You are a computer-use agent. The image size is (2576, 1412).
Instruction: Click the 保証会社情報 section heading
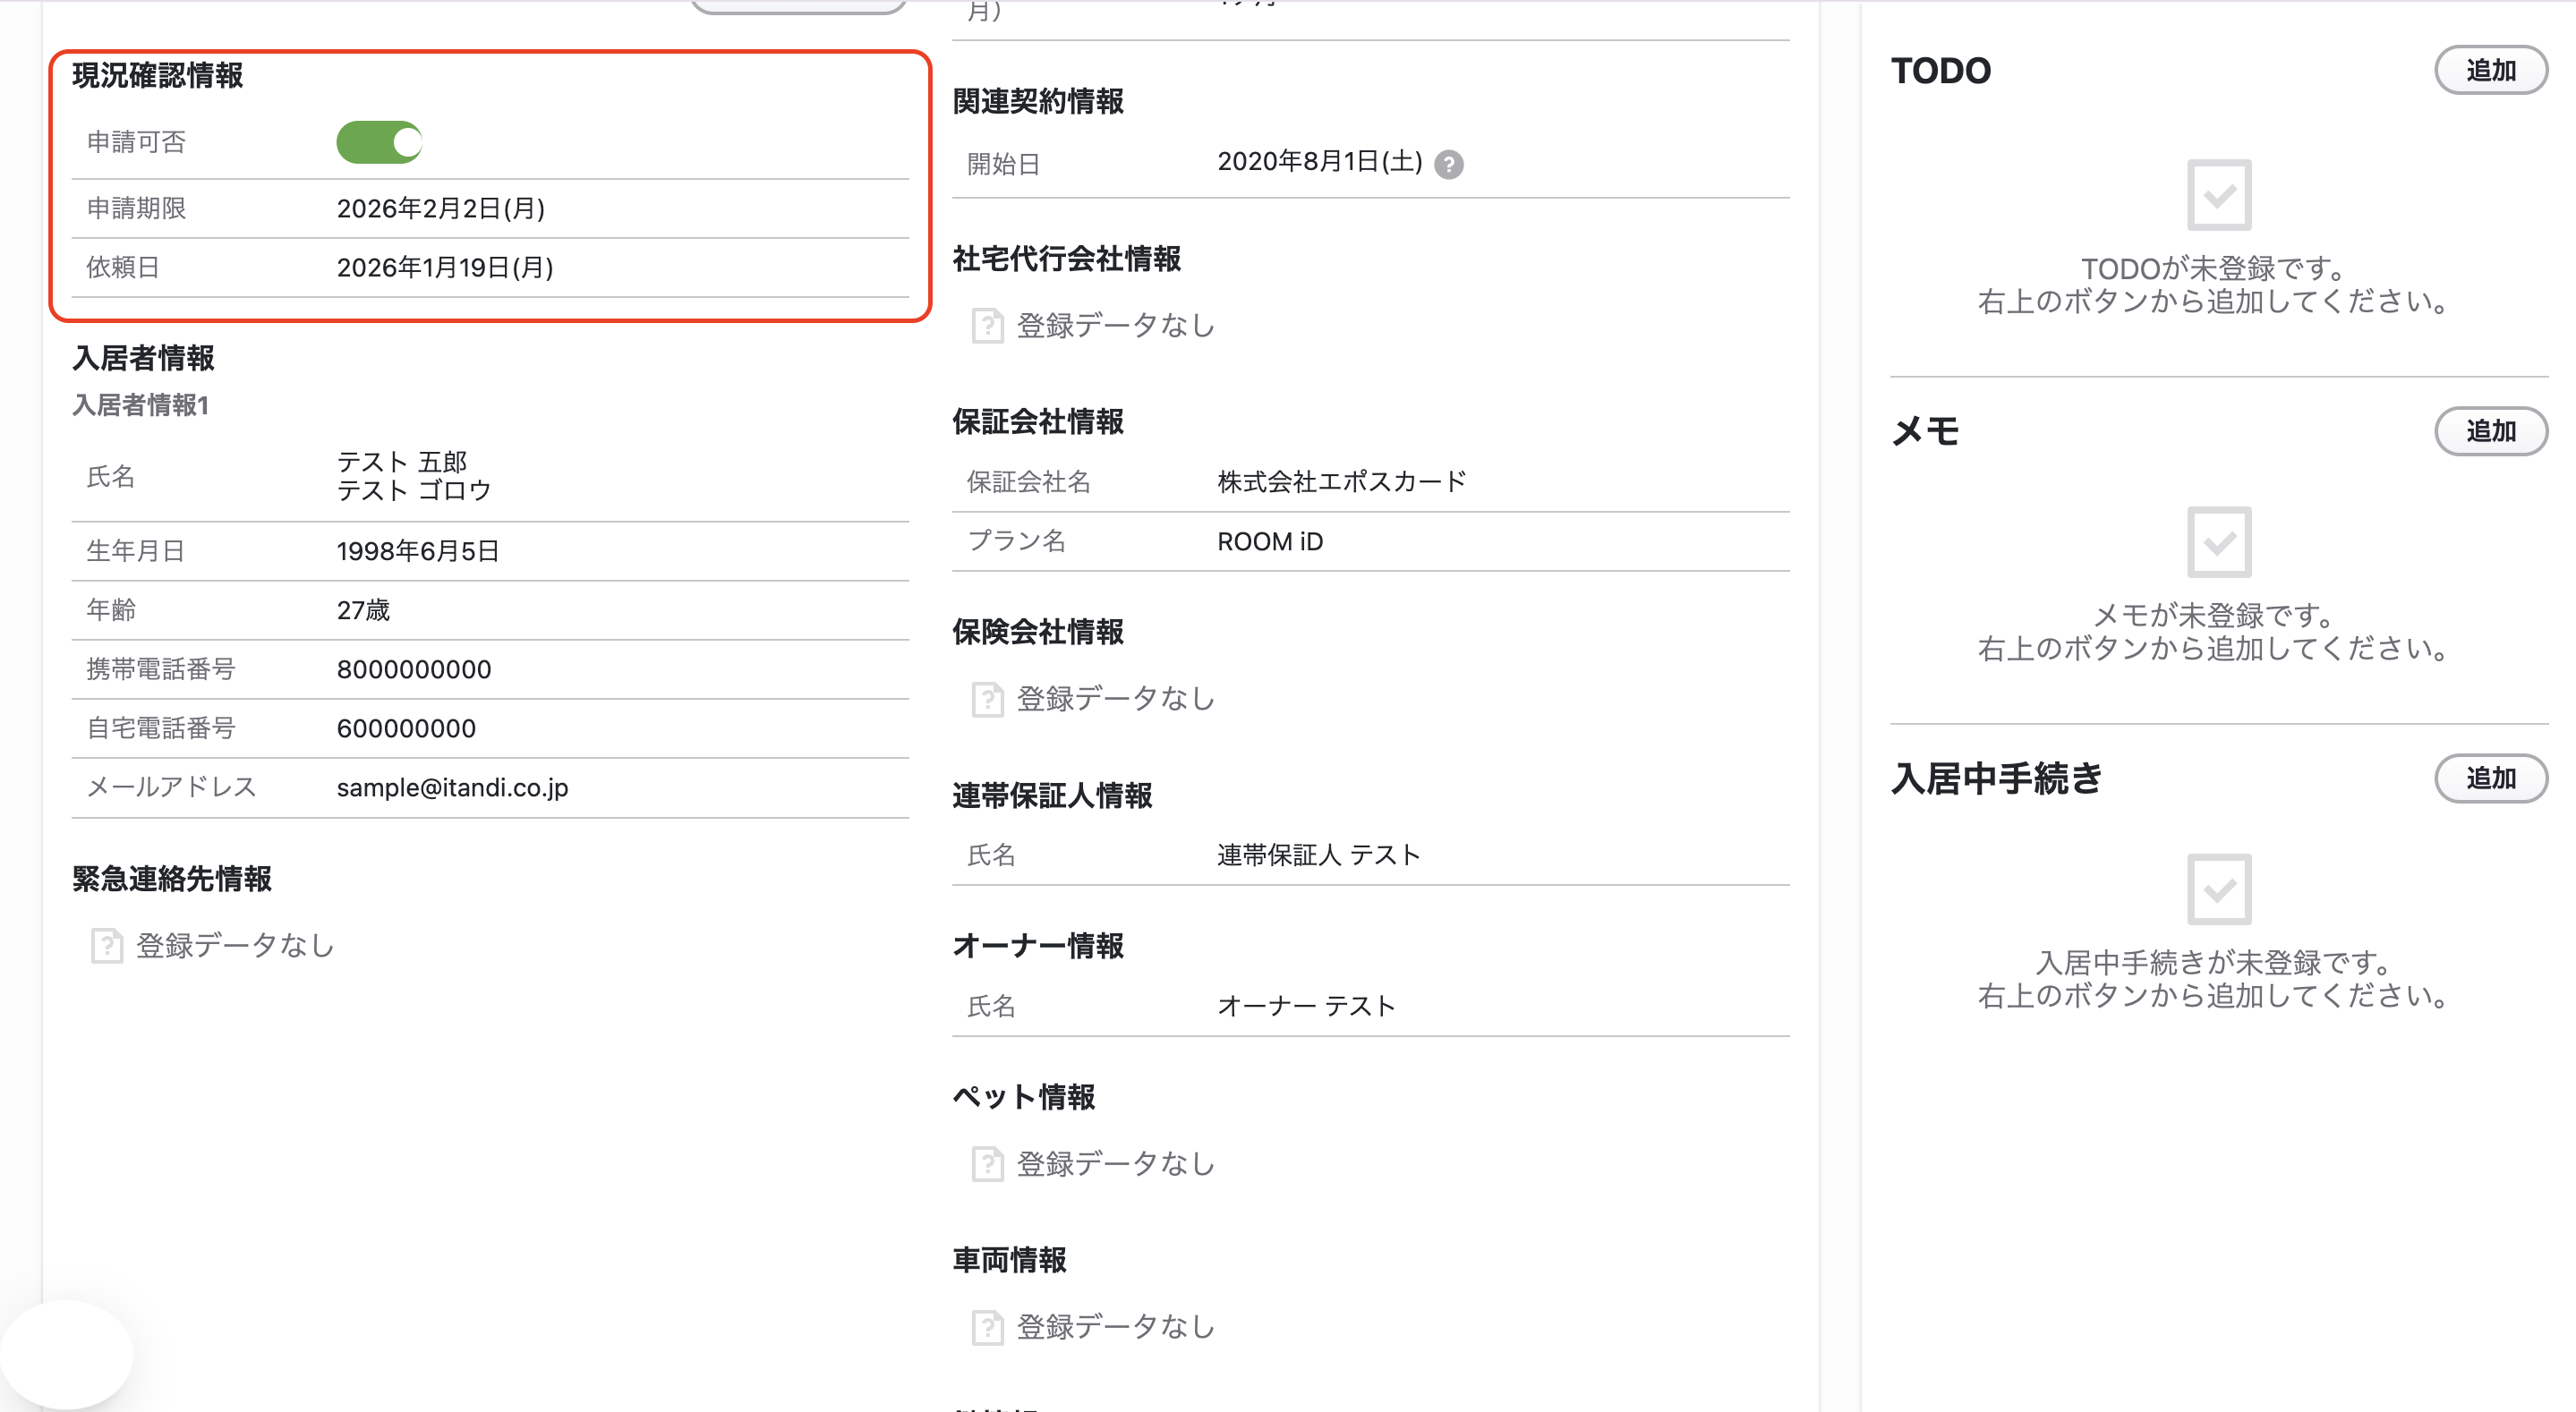(1038, 422)
